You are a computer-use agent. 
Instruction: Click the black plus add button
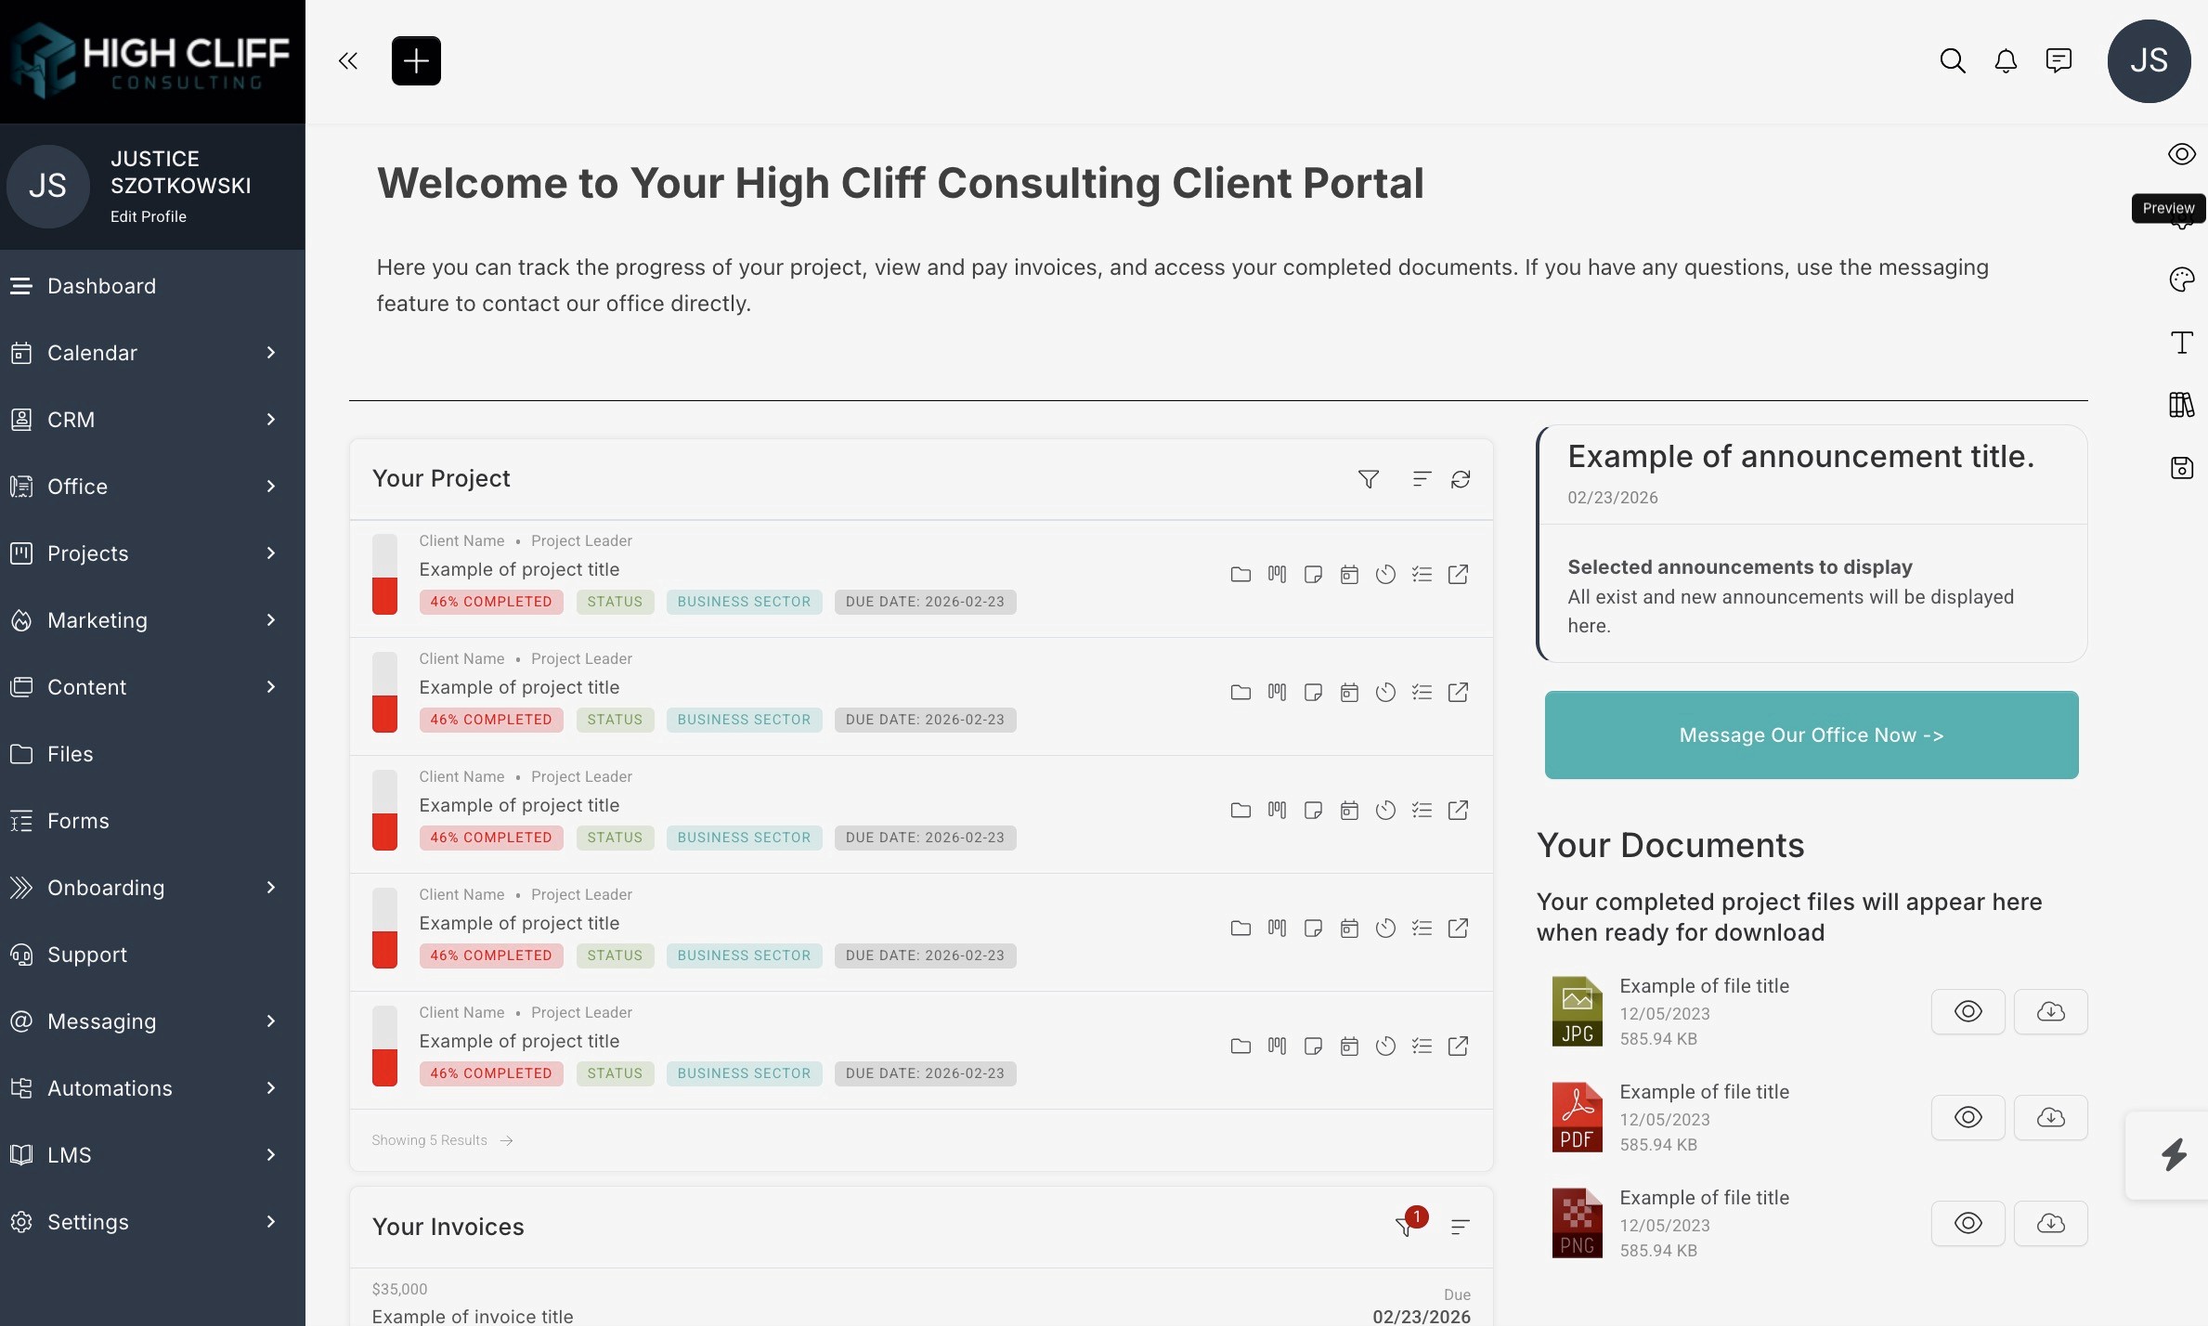tap(416, 61)
